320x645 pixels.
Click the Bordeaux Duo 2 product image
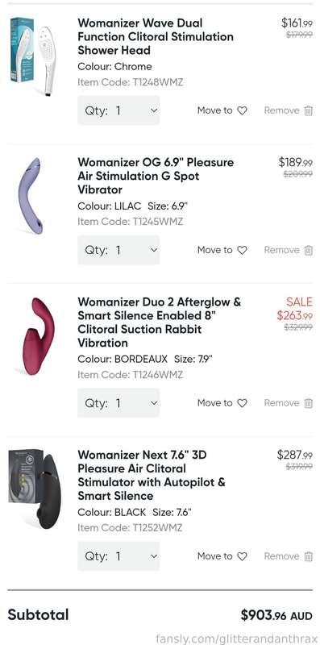(x=37, y=336)
